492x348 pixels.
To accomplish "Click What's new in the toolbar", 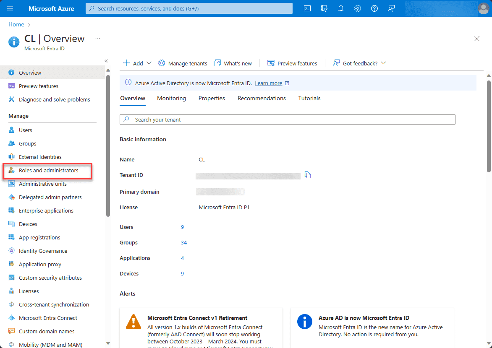I will coord(233,63).
